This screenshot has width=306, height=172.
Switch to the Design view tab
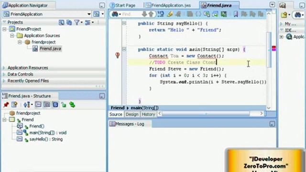132,114
